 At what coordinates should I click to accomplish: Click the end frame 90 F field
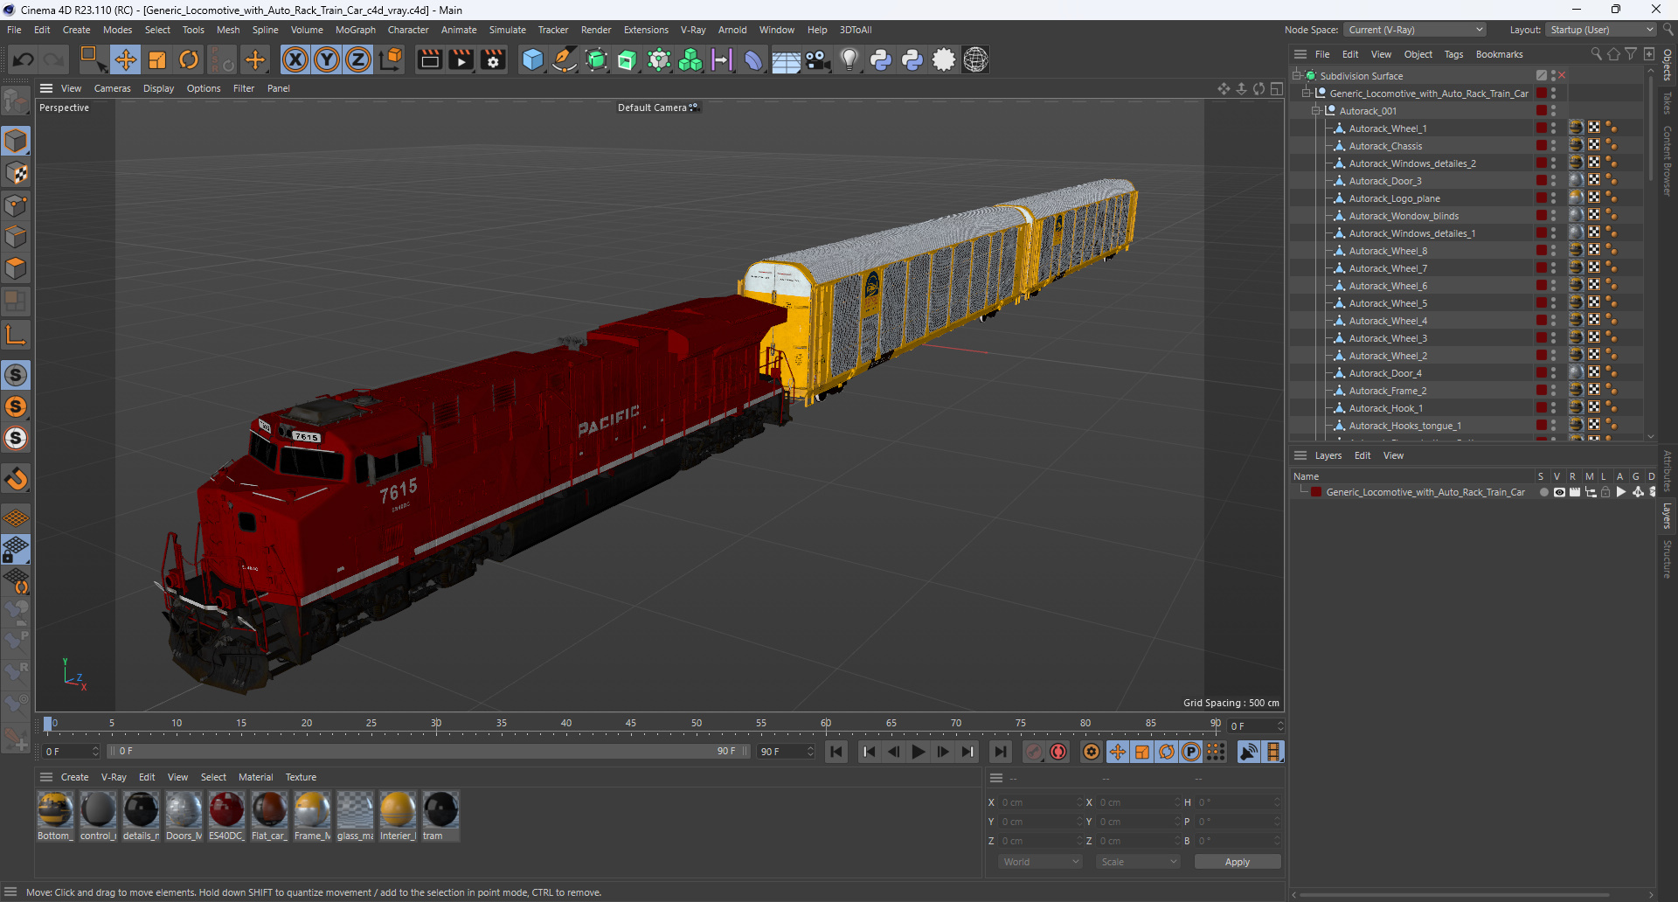[786, 752]
